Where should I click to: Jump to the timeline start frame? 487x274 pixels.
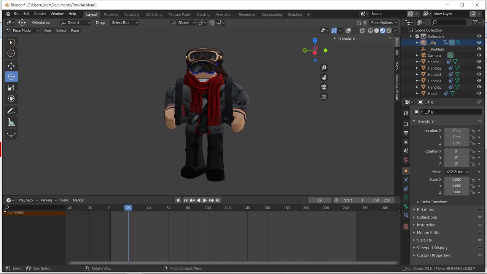(186, 200)
